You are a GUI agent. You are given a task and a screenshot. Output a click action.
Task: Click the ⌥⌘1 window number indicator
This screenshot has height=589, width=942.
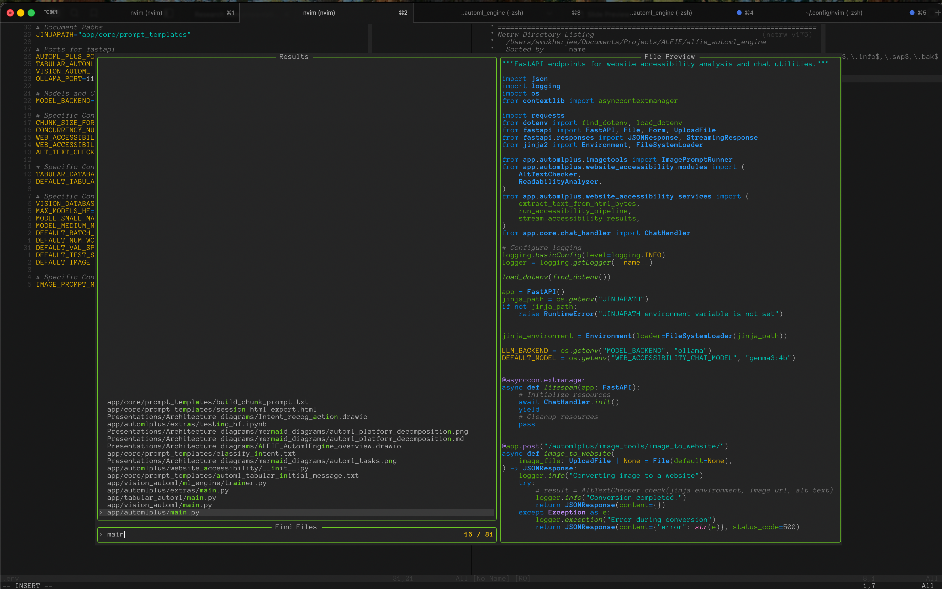pos(51,12)
